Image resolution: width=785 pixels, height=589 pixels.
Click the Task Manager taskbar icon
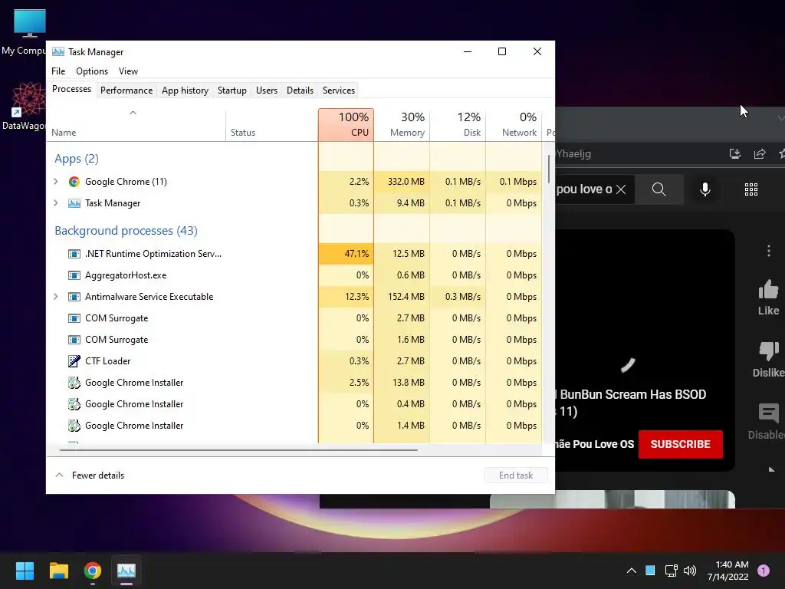click(x=126, y=571)
